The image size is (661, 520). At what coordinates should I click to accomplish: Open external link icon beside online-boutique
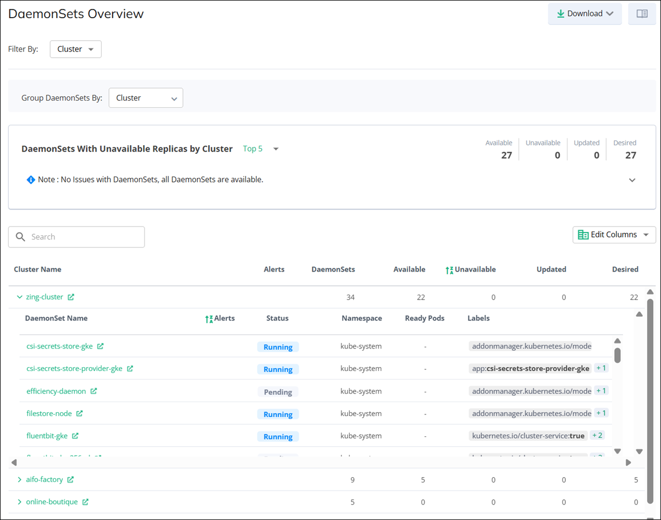[x=85, y=502]
